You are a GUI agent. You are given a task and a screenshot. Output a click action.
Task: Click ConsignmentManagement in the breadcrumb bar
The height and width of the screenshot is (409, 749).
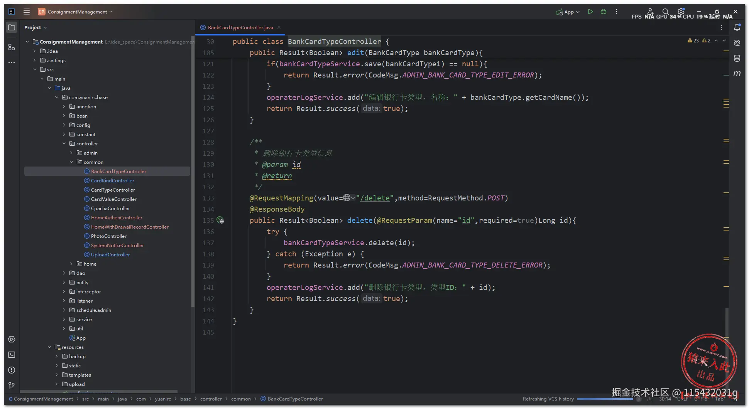(x=41, y=399)
